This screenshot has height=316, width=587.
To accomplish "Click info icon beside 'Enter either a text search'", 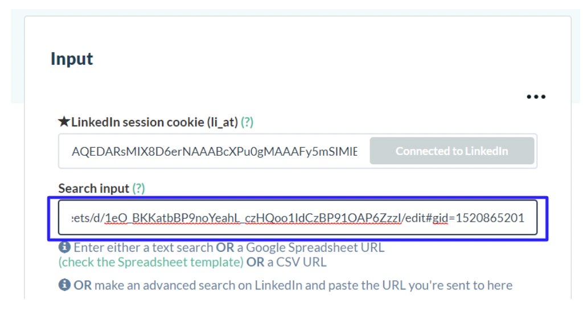I will [64, 247].
